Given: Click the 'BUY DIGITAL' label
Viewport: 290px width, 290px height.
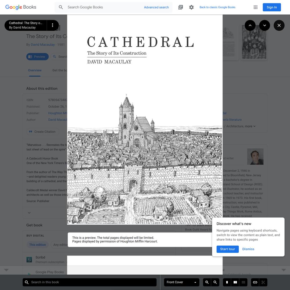Looking at the screenshot, I should coord(35,235).
